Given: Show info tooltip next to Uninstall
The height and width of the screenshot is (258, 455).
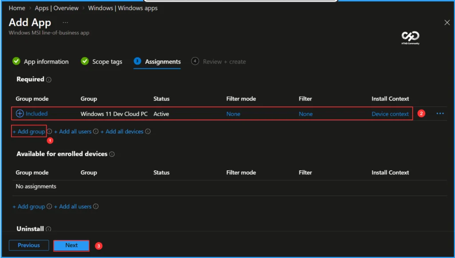Looking at the screenshot, I should pos(48,229).
